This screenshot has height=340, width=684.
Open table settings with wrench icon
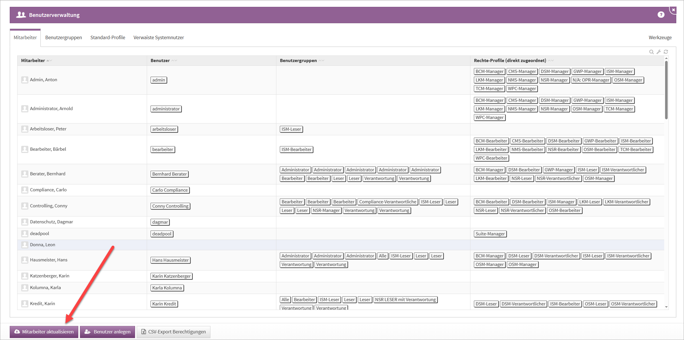pyautogui.click(x=658, y=52)
